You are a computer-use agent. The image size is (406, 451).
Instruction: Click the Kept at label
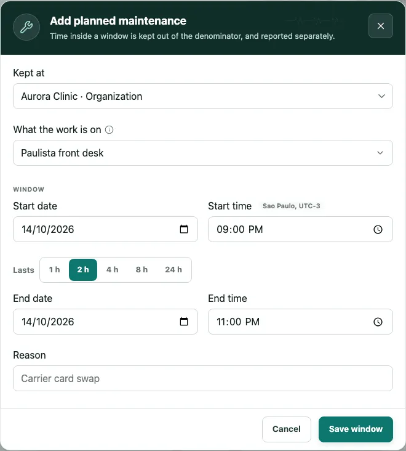pyautogui.click(x=29, y=73)
